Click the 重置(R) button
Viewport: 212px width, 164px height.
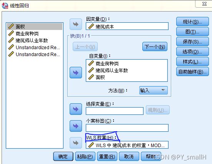coord(107,156)
